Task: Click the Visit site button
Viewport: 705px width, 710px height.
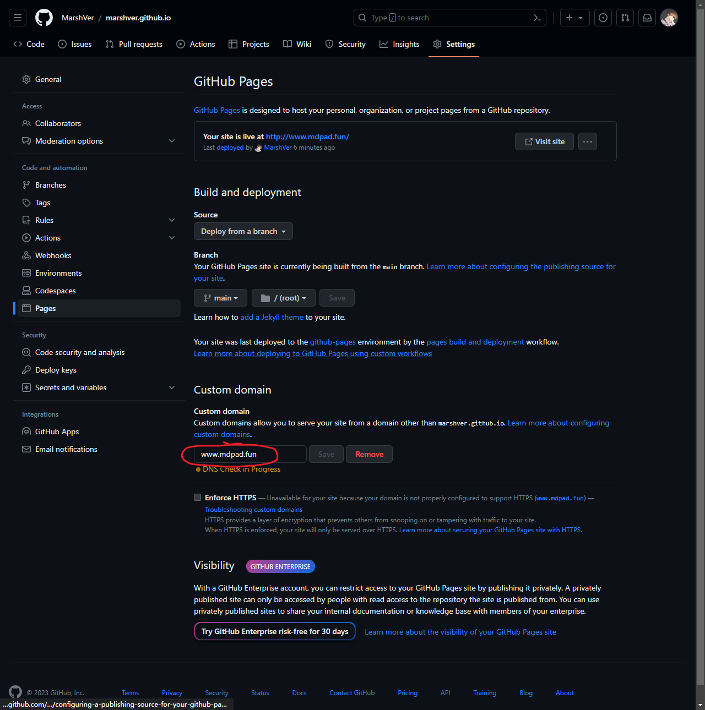Action: point(544,141)
